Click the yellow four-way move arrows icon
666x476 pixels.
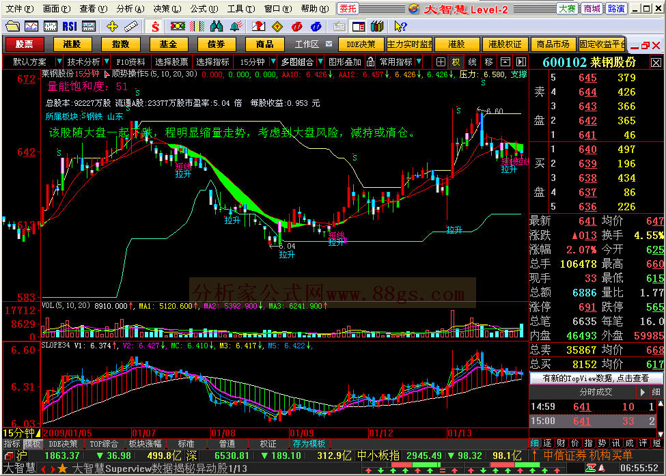[112, 27]
